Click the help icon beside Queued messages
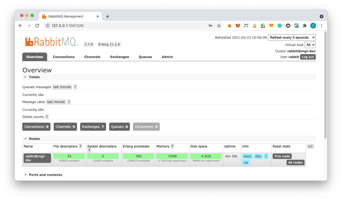The image size is (342, 200). (x=75, y=87)
